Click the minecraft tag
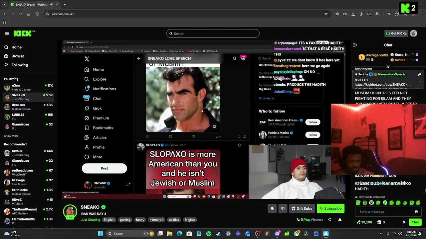 pos(156,220)
